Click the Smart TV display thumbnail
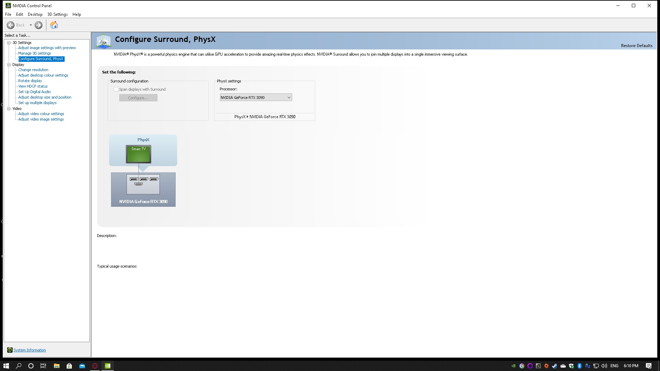Image resolution: width=660 pixels, height=371 pixels. coord(139,154)
